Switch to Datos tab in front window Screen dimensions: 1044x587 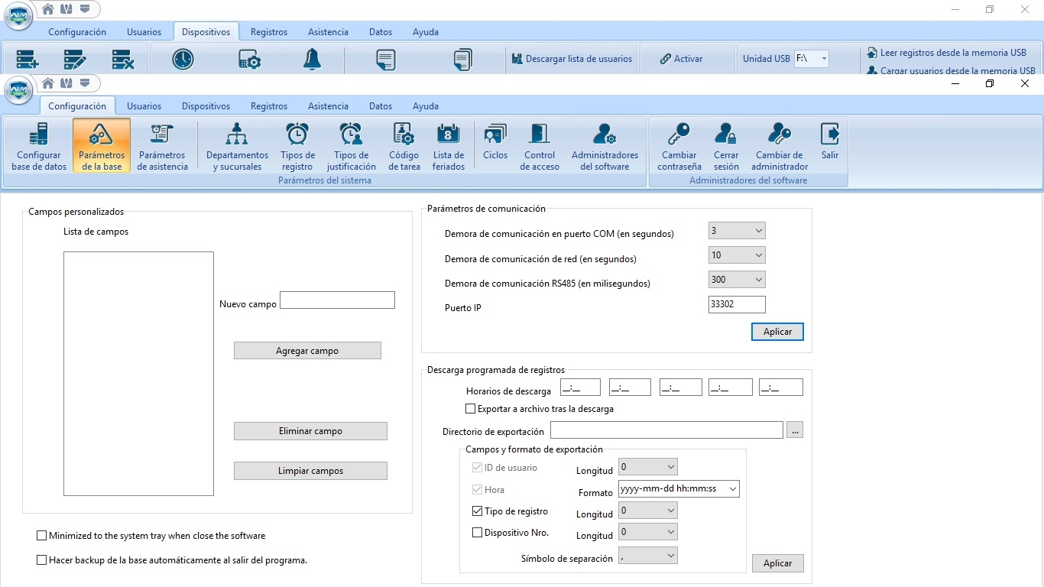[381, 106]
